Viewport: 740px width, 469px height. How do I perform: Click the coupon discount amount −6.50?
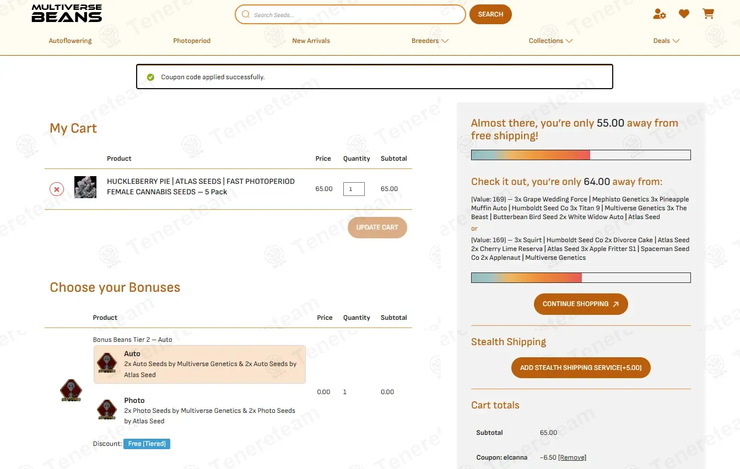(x=548, y=457)
